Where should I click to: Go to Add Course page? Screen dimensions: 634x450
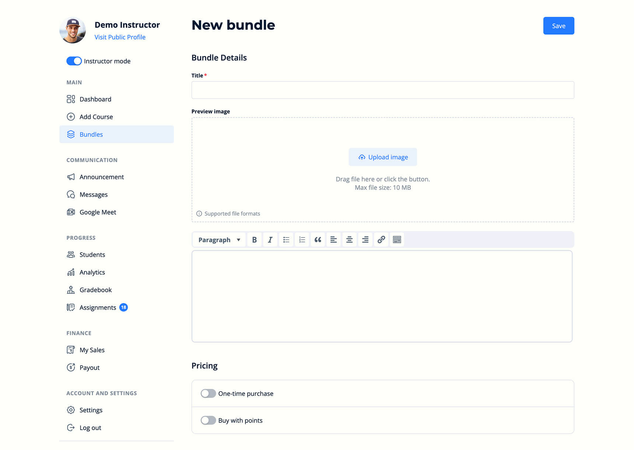[116, 117]
